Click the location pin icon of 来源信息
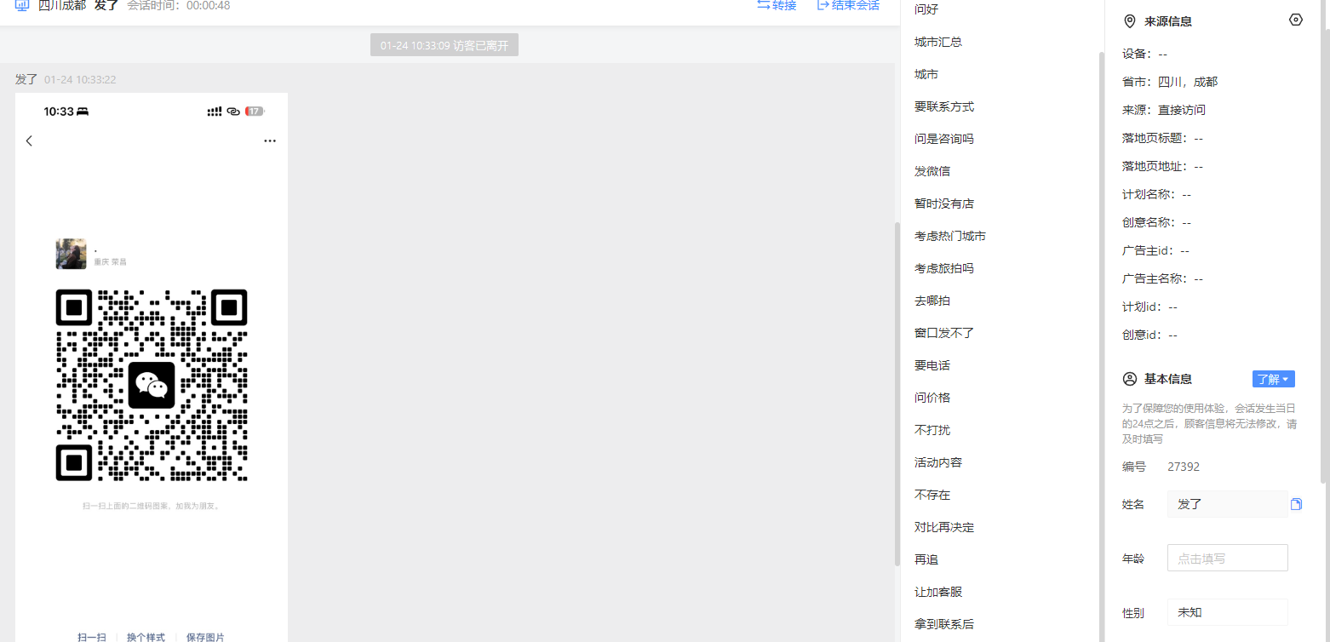The height and width of the screenshot is (642, 1330). pos(1130,21)
